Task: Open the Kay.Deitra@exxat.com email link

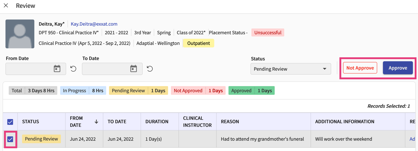Action: 94,24
